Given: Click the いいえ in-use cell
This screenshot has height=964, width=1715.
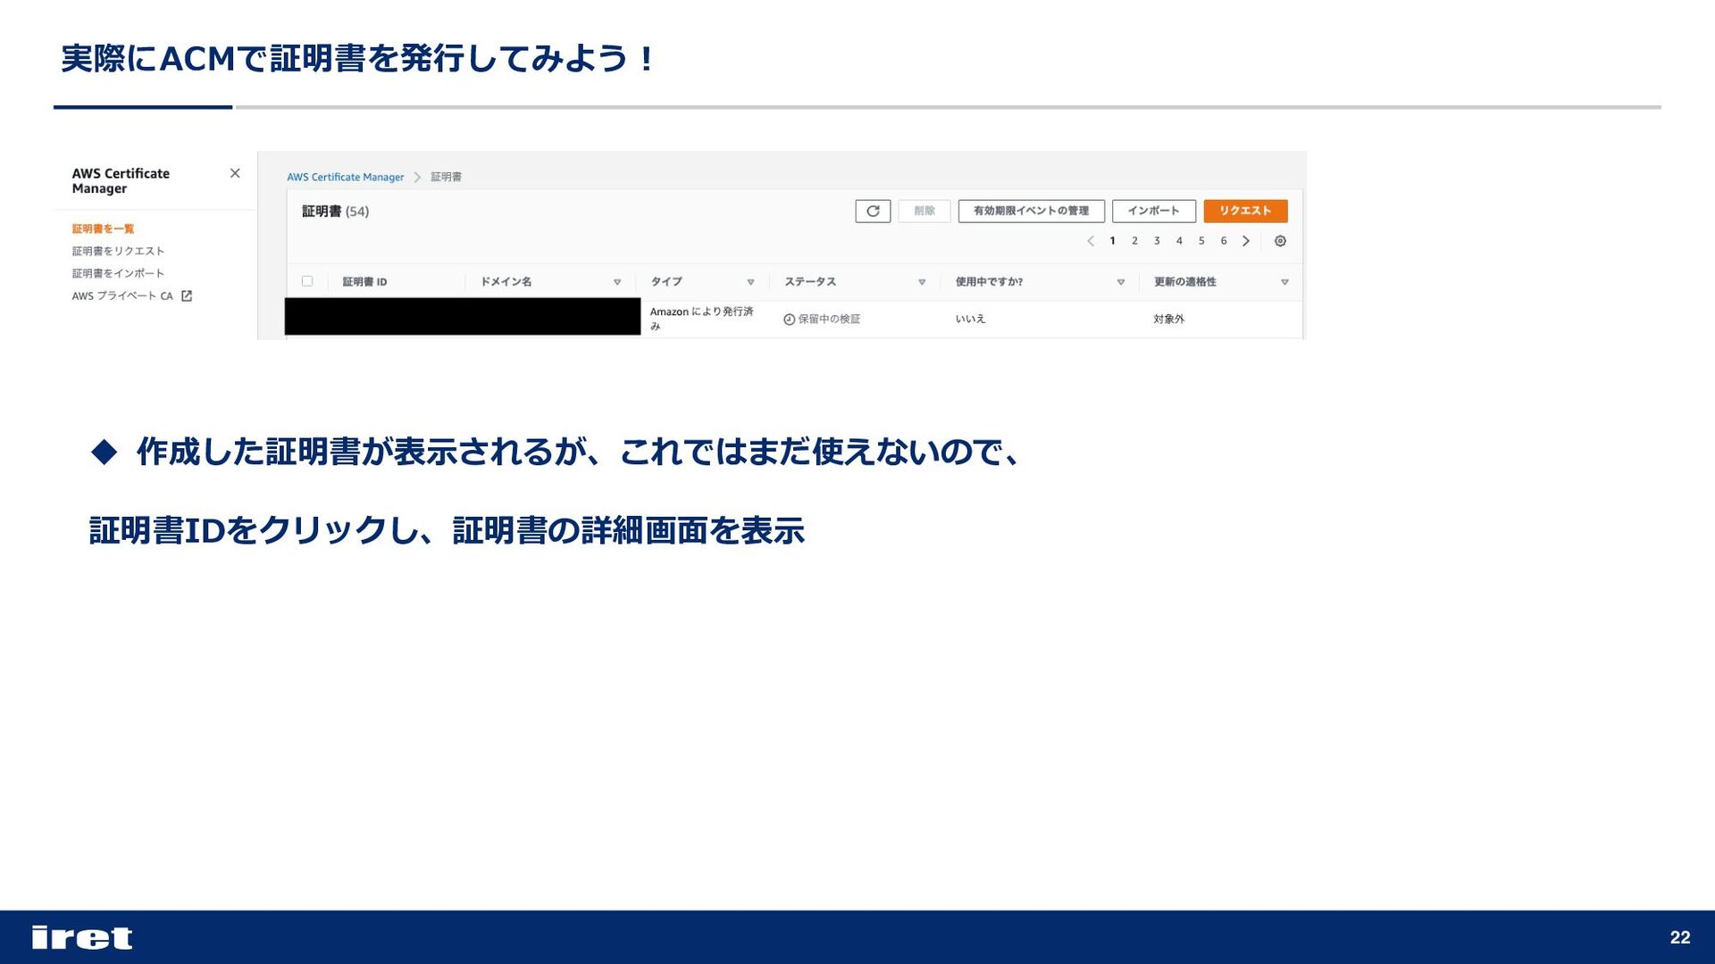Looking at the screenshot, I should pyautogui.click(x=970, y=320).
